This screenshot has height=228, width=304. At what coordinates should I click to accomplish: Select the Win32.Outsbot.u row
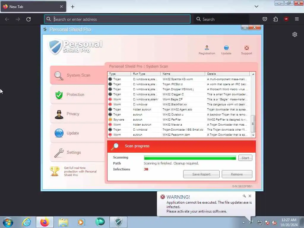(179, 114)
